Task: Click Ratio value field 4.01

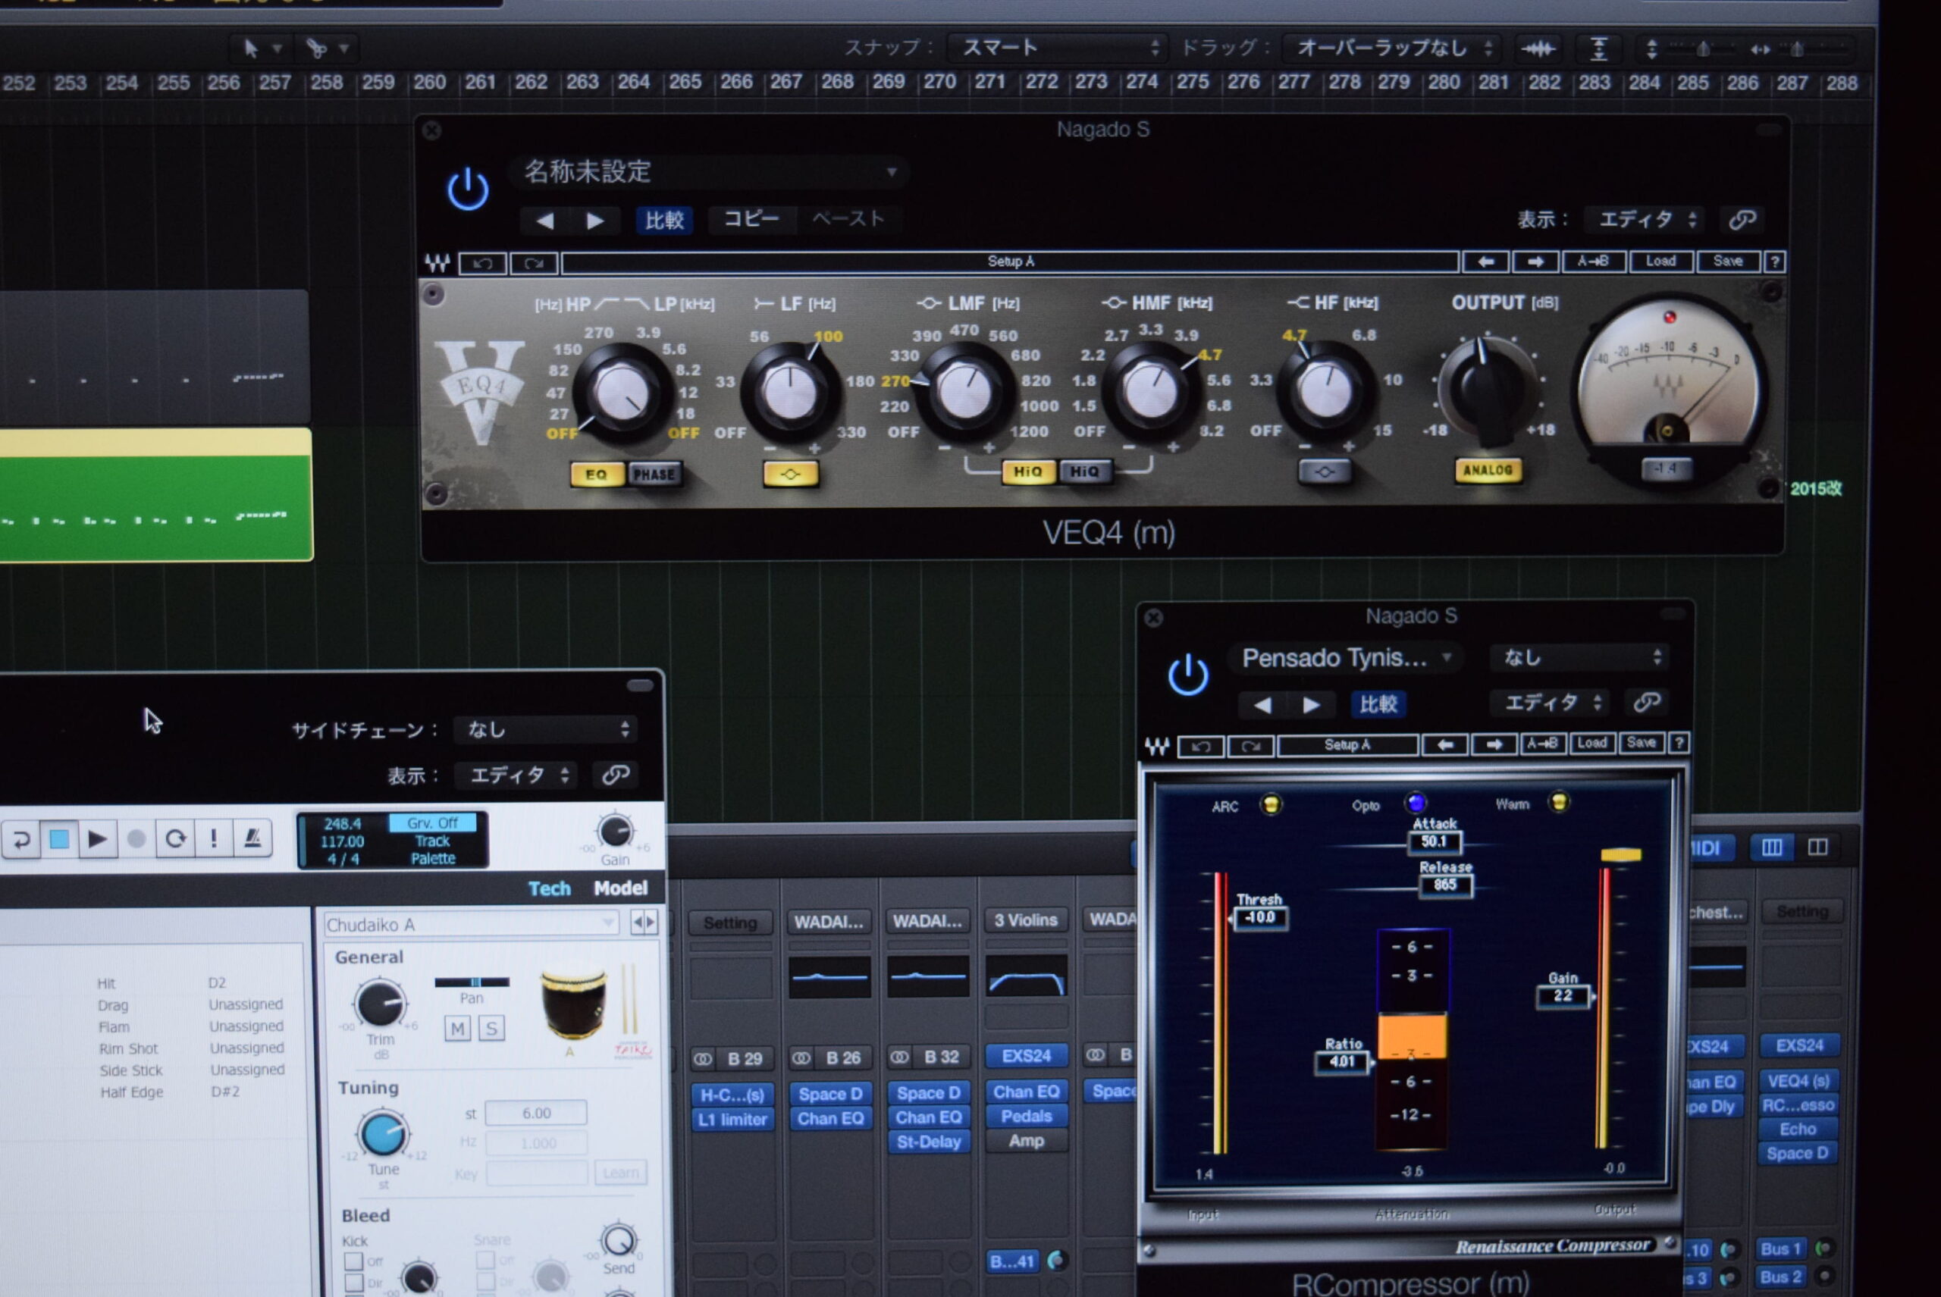Action: click(x=1342, y=1062)
